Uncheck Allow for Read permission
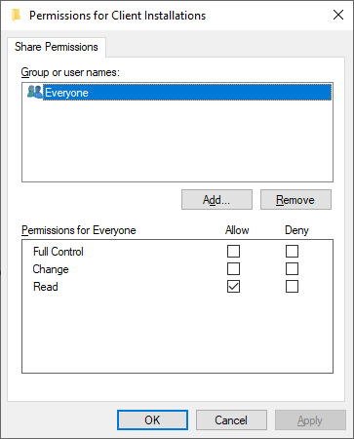 [x=233, y=287]
